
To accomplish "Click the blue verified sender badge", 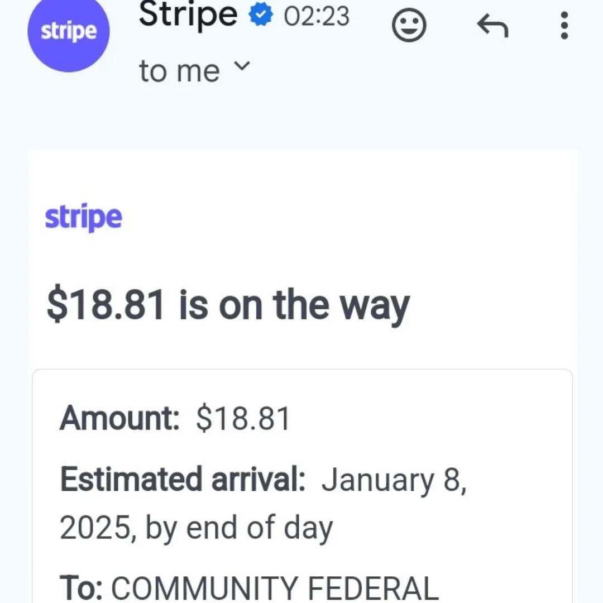I will coord(261,15).
